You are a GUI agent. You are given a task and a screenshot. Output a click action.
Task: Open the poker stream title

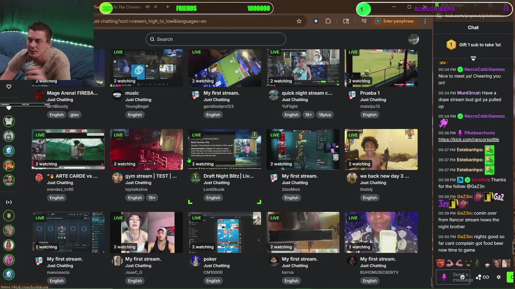[210, 259]
